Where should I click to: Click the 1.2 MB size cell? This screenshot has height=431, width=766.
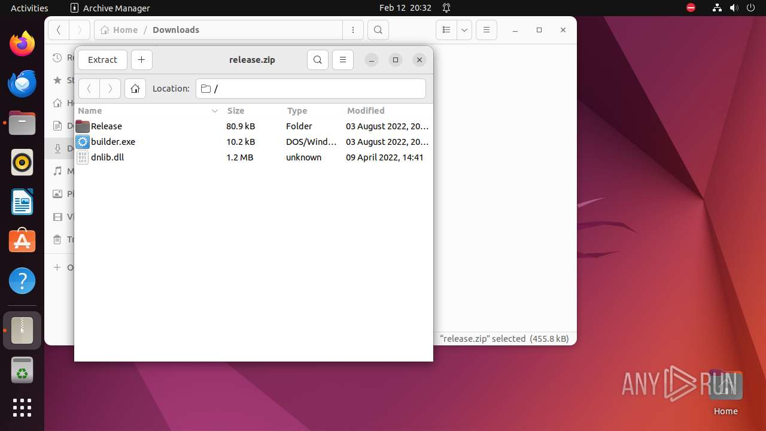239,157
